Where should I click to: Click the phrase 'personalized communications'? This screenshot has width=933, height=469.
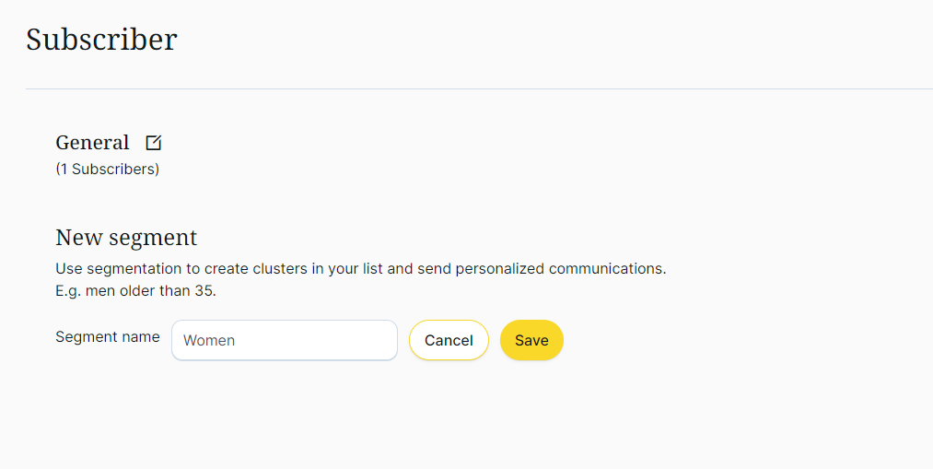click(x=561, y=269)
